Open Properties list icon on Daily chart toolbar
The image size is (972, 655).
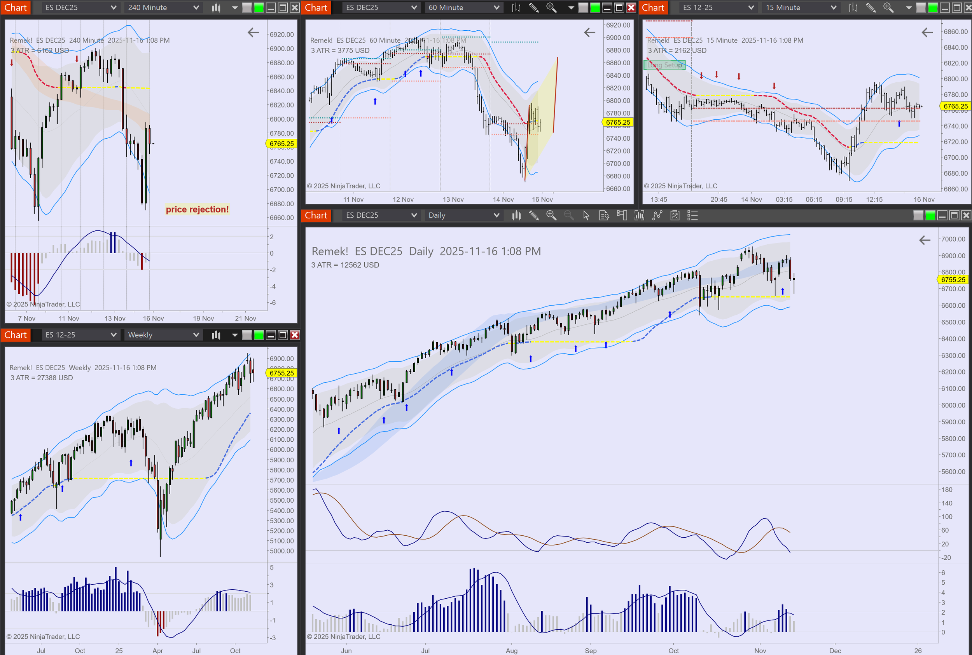692,216
